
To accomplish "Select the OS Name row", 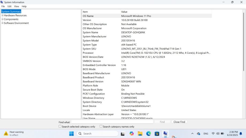I will tap(147, 16).
